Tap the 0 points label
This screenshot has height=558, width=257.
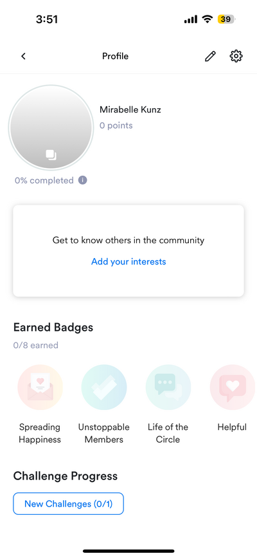116,126
